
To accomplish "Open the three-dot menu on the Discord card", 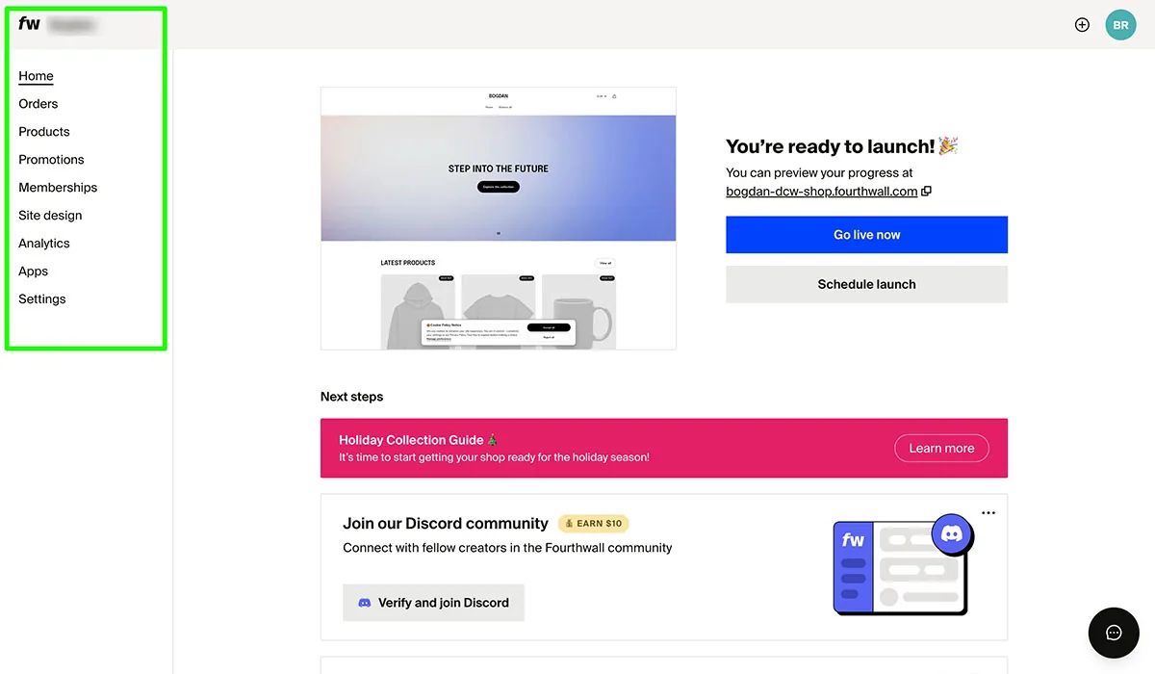I will [988, 512].
